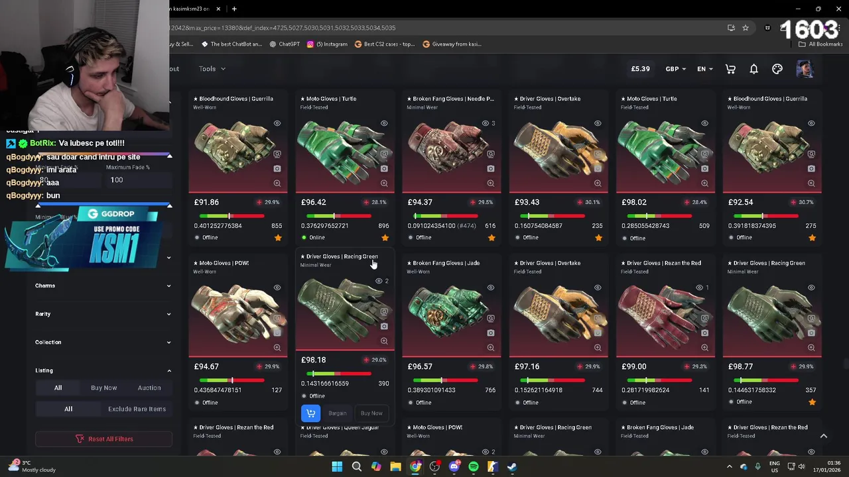Open Discord from the taskbar
Screen dimensions: 849x477
[x=454, y=466]
